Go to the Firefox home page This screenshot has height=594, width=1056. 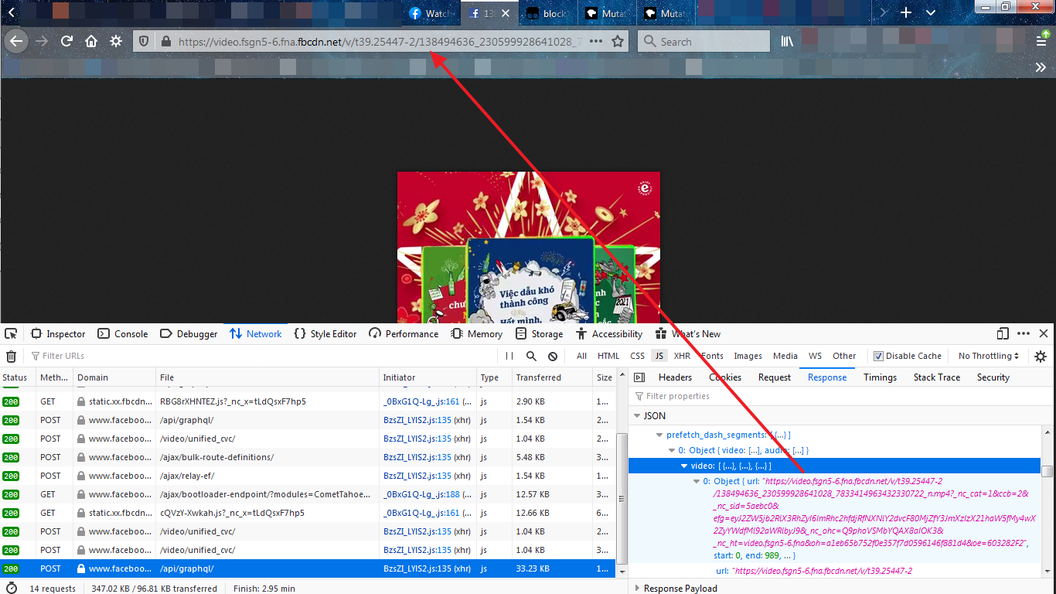pos(91,41)
